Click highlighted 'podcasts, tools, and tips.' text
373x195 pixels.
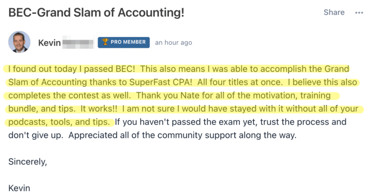tap(59, 122)
